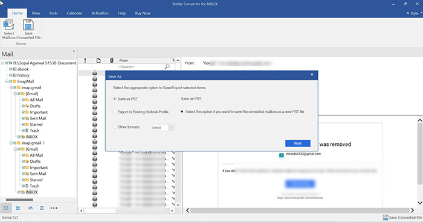Collapse the imap.gmail tree node
423x223 pixels.
pyautogui.click(x=11, y=87)
